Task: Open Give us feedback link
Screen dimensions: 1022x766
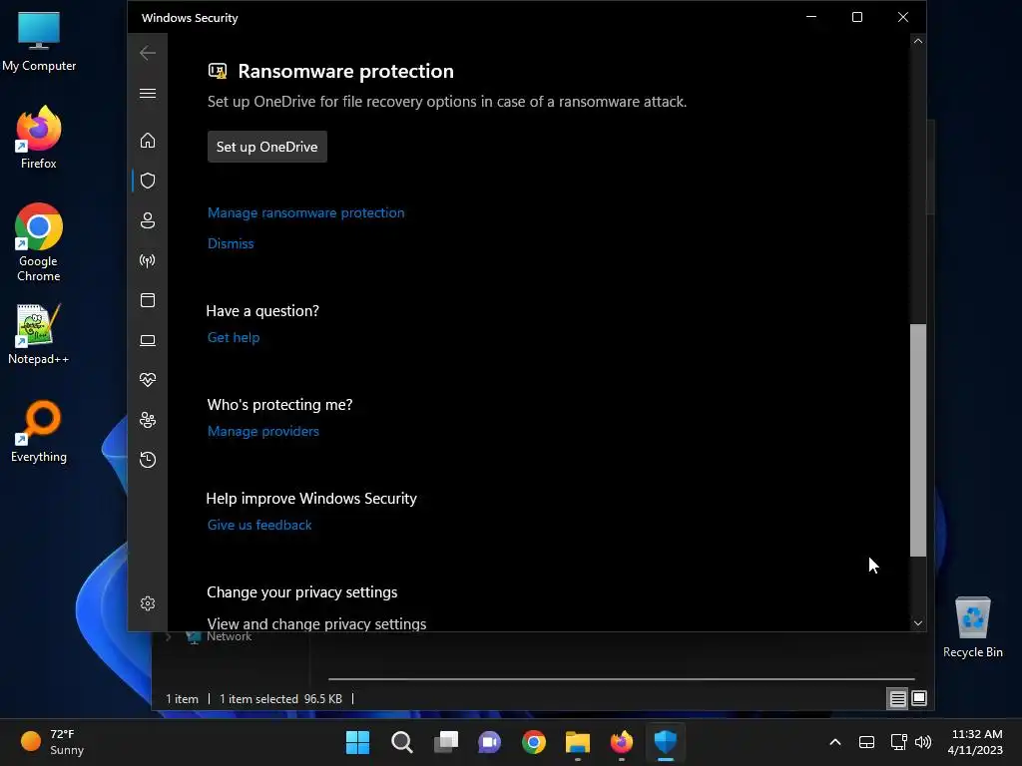Action: pos(259,525)
